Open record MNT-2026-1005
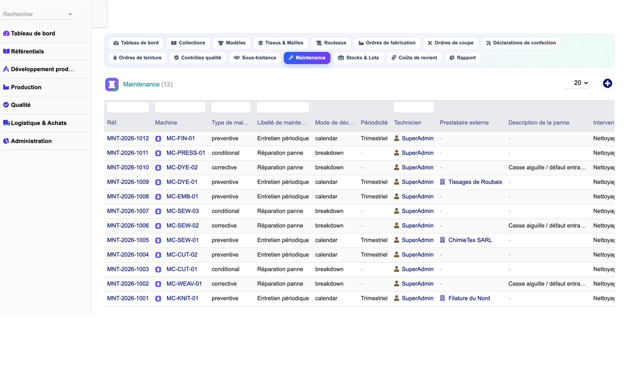 point(128,240)
